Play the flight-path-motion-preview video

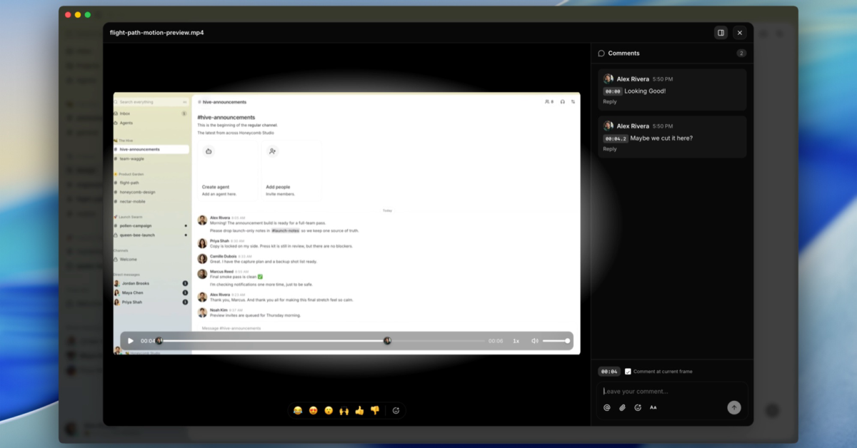click(131, 341)
